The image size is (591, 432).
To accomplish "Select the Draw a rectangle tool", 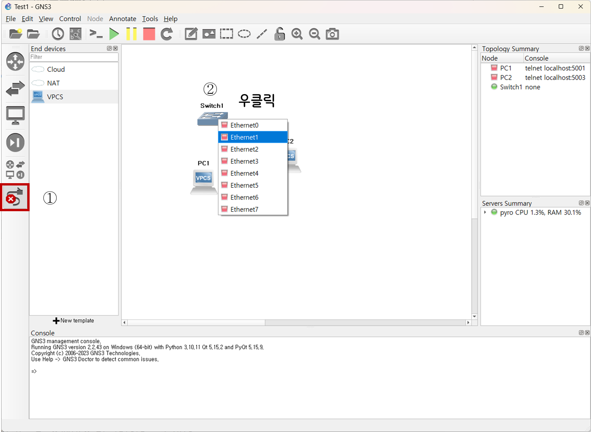I will [x=226, y=34].
